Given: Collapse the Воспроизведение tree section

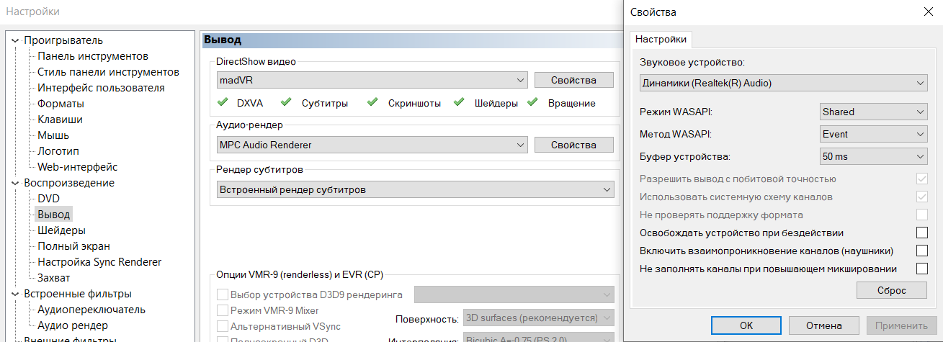Looking at the screenshot, I should pyautogui.click(x=15, y=183).
